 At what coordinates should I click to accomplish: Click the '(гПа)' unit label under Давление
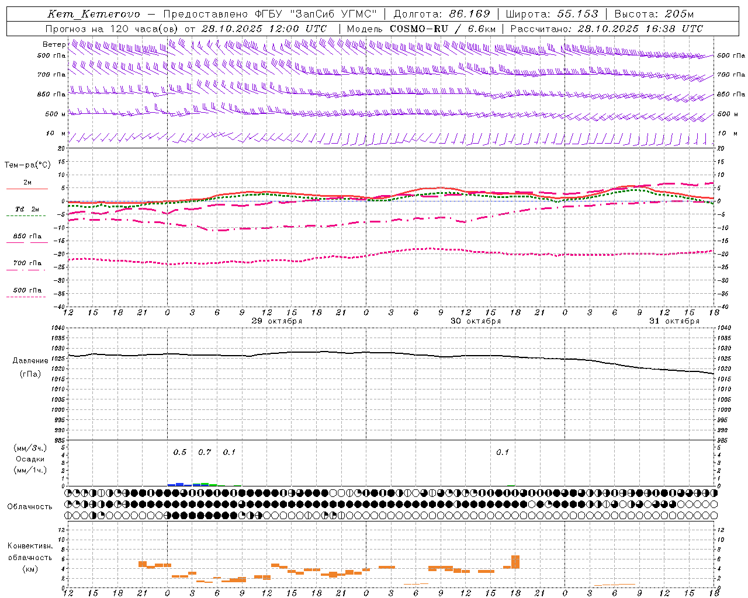click(x=30, y=374)
